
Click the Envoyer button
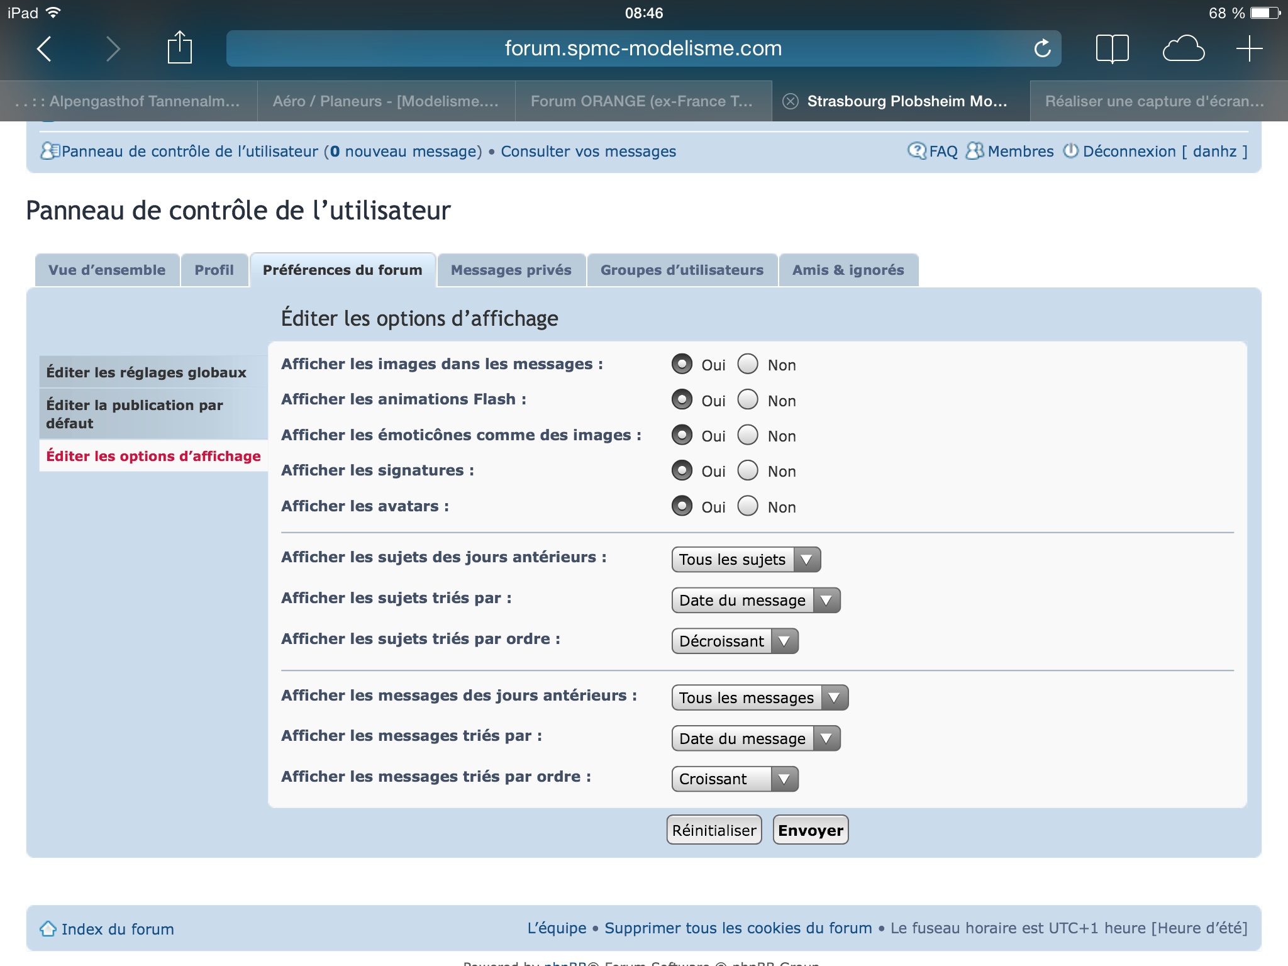click(x=811, y=830)
